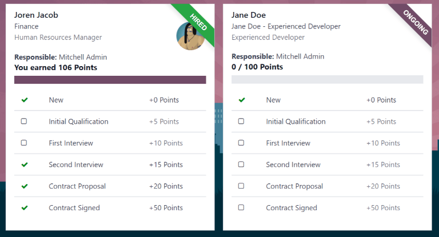Click checkmark for Joren's Contract Proposal
Viewport: 439px width, 237px height.
click(25, 186)
